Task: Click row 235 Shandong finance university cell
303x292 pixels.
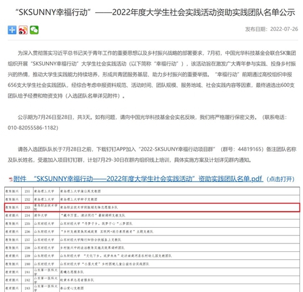Action: (x=46, y=223)
